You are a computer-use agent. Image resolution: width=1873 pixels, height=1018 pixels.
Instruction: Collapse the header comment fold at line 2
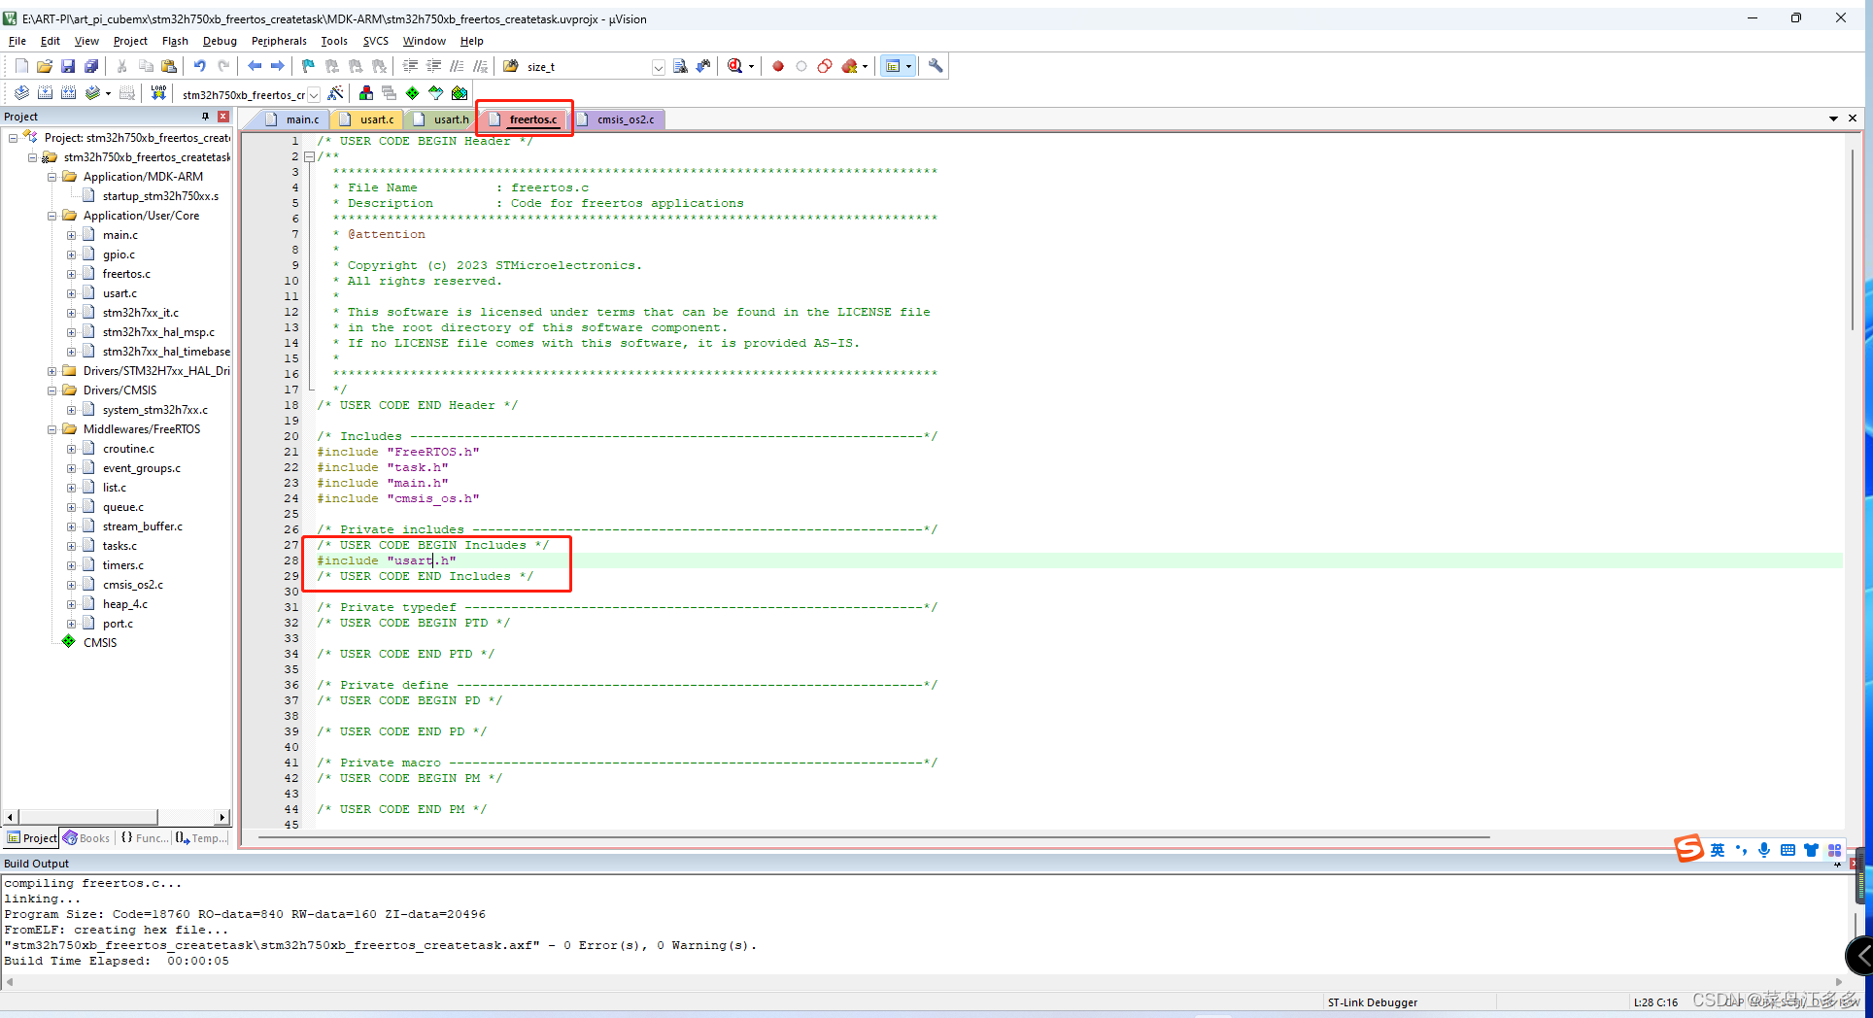[x=309, y=156]
